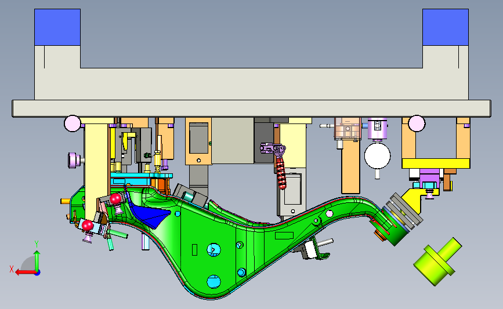Pick the lavender cylinder above the dial gauge
This screenshot has width=503, height=309.
(x=377, y=129)
